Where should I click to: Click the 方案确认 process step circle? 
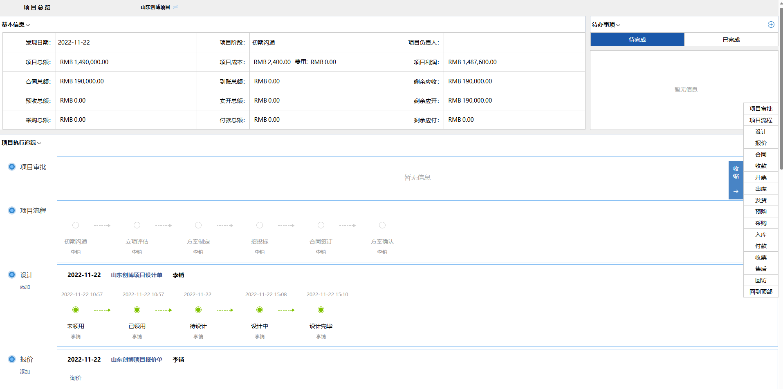click(x=382, y=225)
